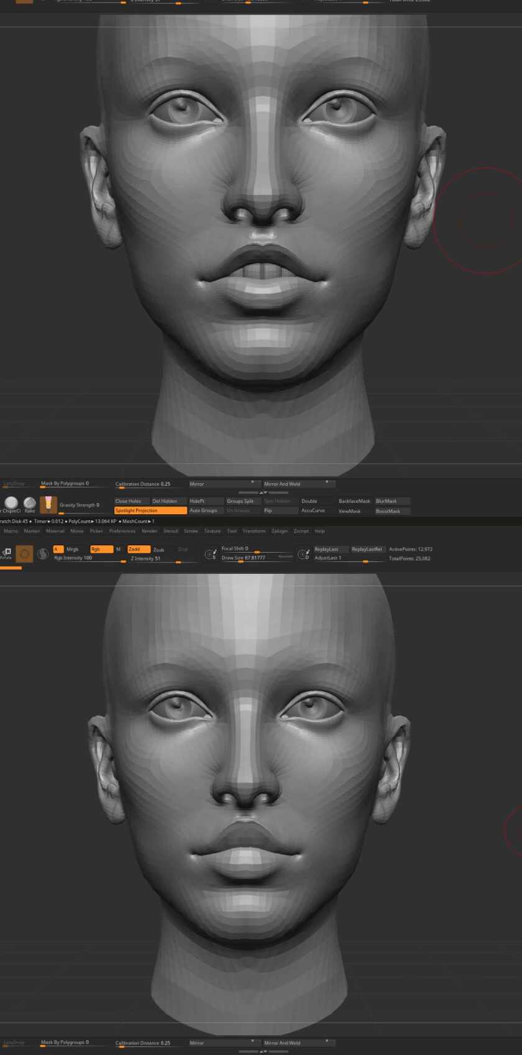Click the PolyCount 13.064 KP status text
The height and width of the screenshot is (1055, 522).
point(92,521)
